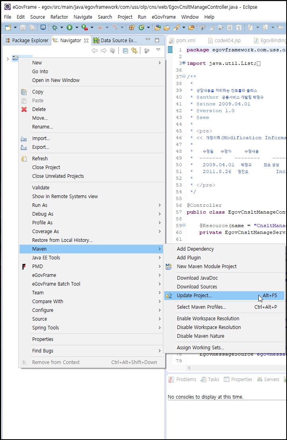Screen dimensions: 287x440
Task: Select Update Project... in the Maven submenu
Action: coord(224,296)
